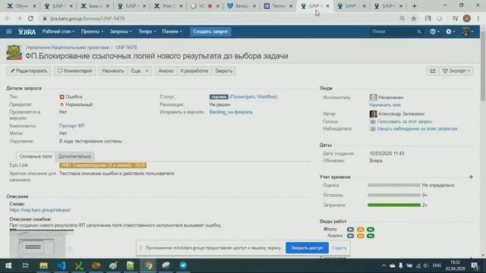Click Назначить мне link
This screenshot has height=273, width=486.
point(385,105)
